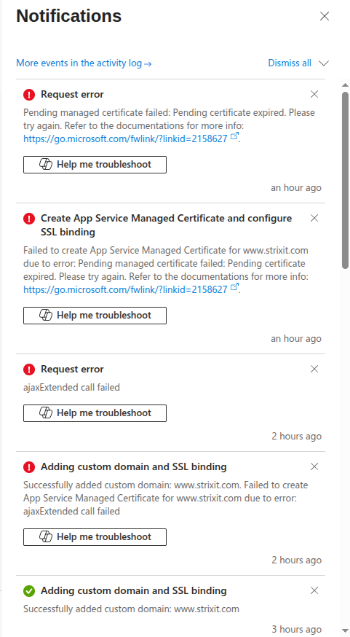Open More events in the activity log
350x637 pixels.
[x=84, y=63]
